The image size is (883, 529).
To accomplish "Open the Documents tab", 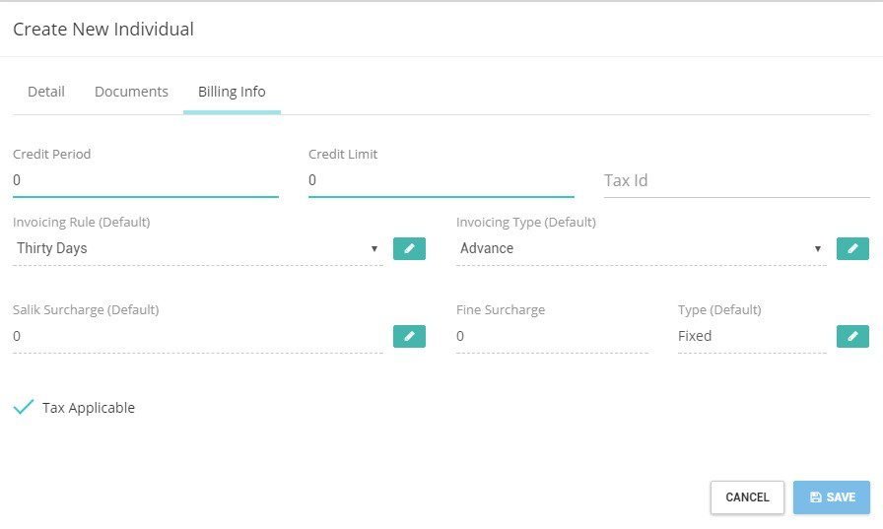I will (x=131, y=92).
